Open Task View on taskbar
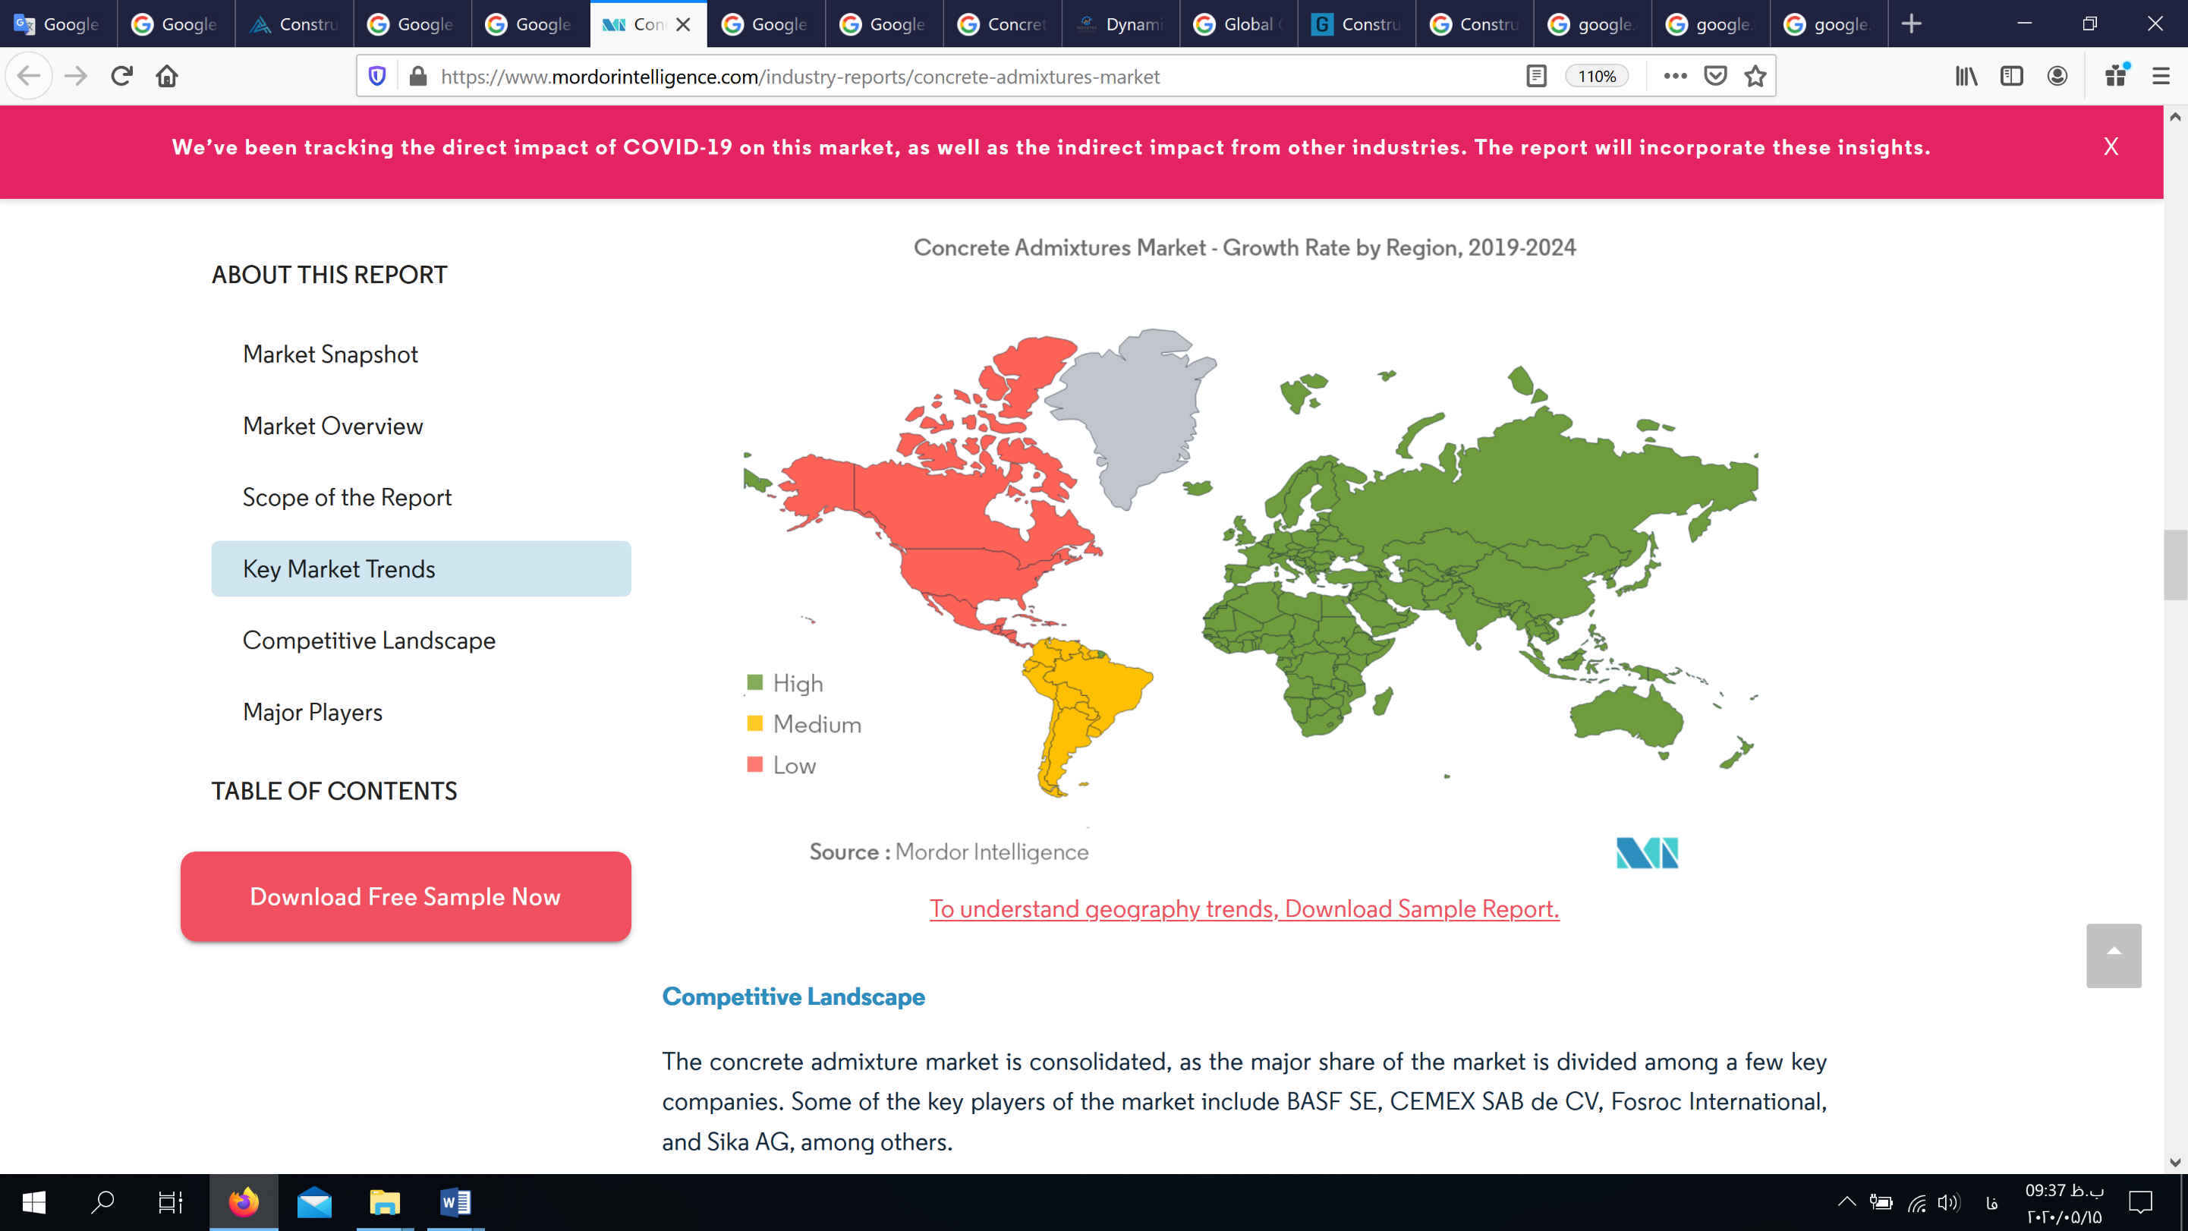 [x=171, y=1202]
